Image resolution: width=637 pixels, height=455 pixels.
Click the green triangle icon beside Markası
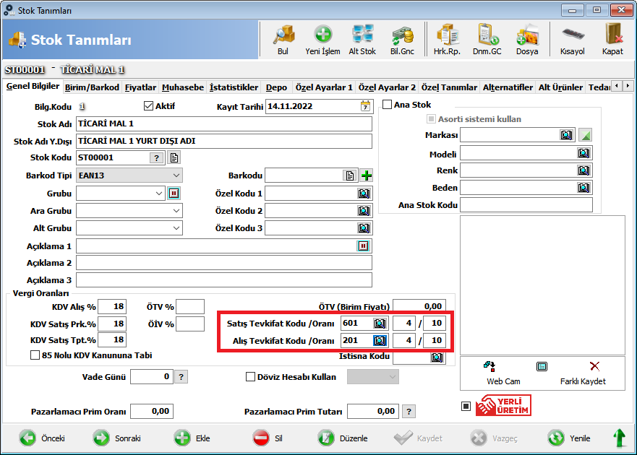[x=586, y=135]
